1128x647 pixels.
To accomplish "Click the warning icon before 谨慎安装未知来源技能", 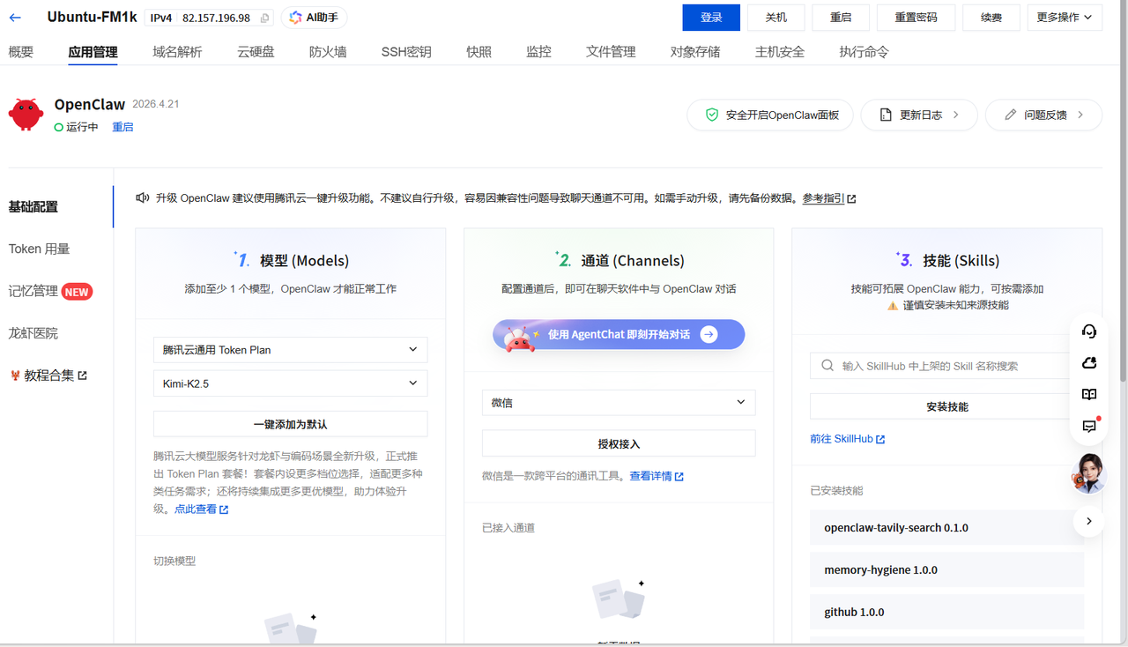I will point(893,306).
